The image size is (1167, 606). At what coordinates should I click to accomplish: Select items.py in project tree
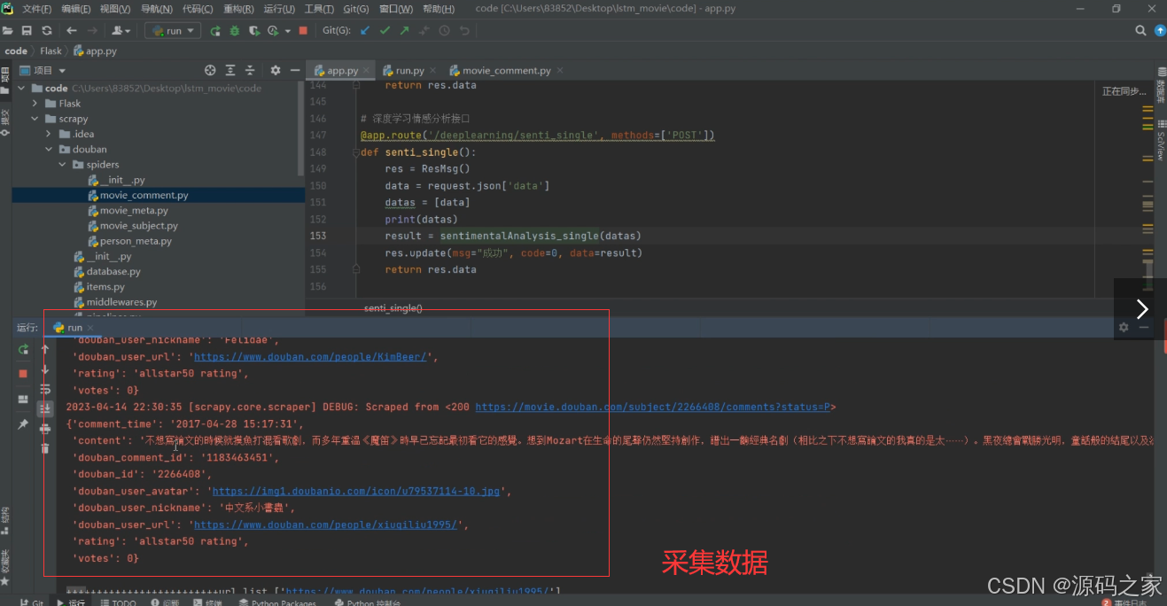[x=105, y=287]
